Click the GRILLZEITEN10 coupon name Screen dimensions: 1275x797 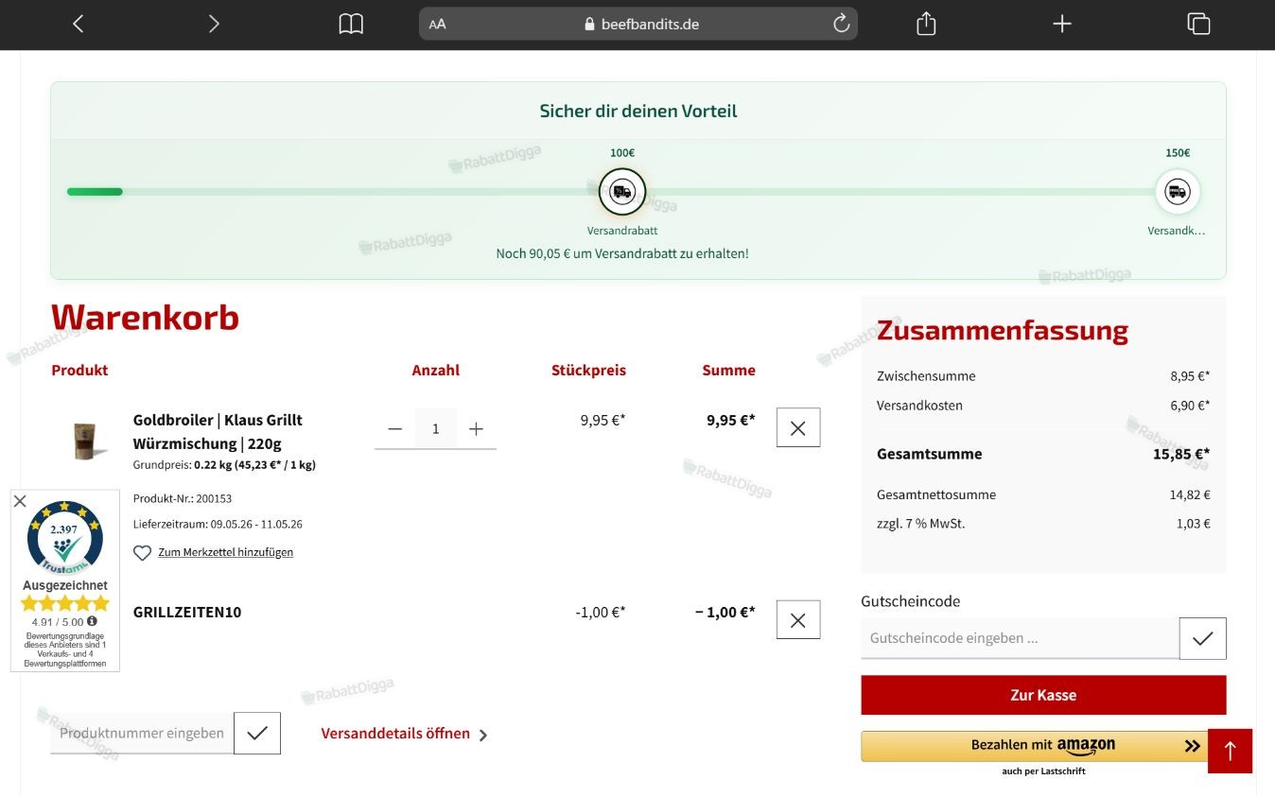point(187,612)
